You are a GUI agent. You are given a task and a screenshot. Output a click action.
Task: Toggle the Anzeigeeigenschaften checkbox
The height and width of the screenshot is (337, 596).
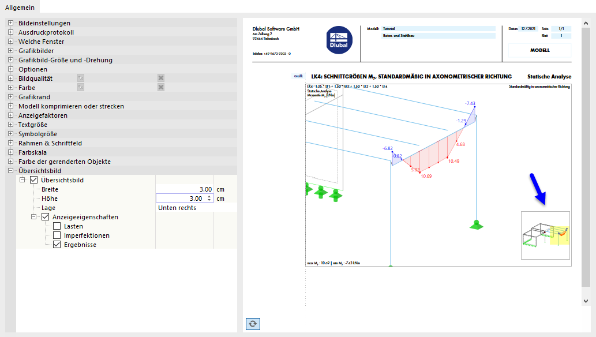coord(45,217)
